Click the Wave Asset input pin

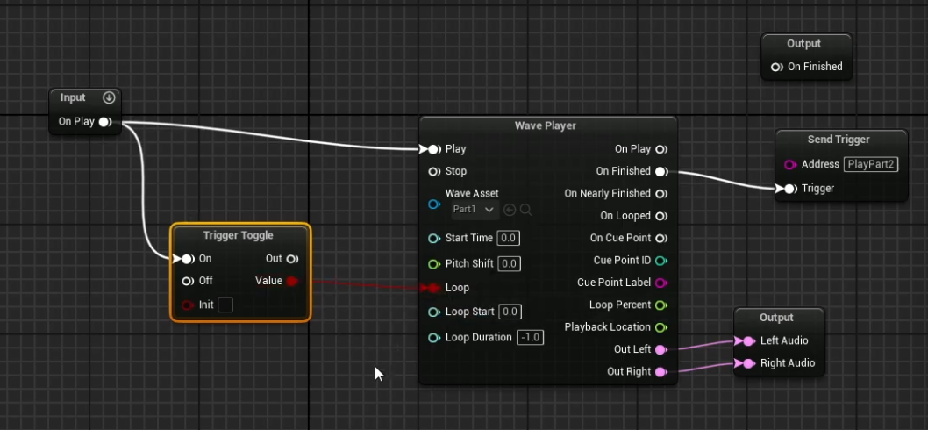[x=434, y=204]
